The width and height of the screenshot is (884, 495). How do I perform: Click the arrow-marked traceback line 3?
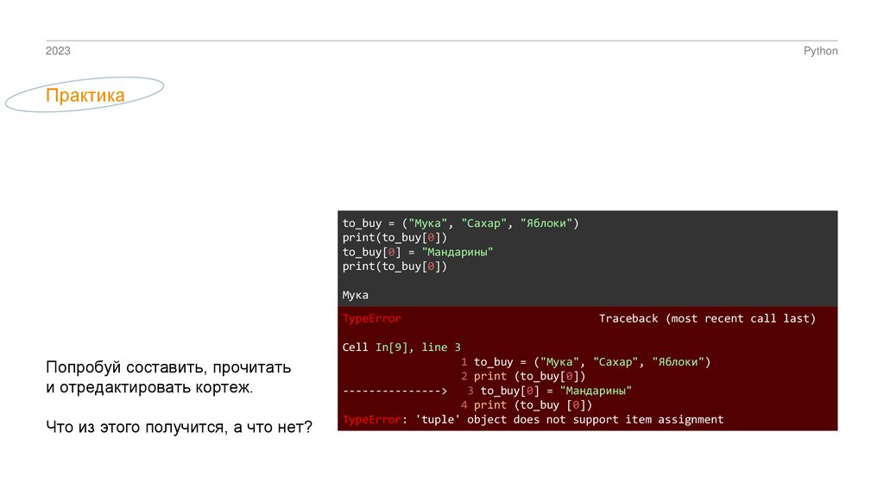click(x=487, y=391)
